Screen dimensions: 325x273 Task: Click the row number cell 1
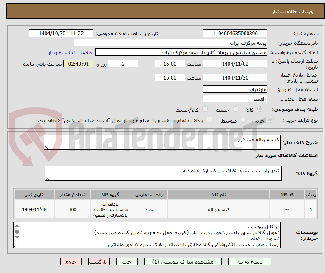311,209
